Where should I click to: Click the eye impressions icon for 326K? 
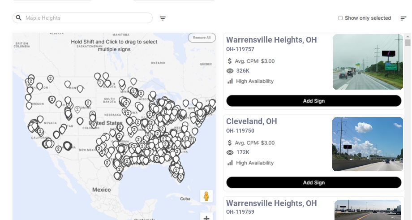point(230,71)
